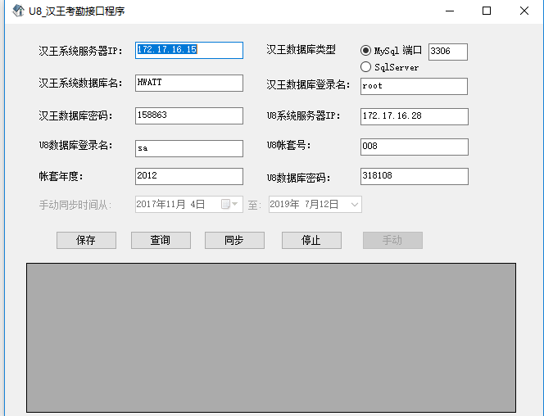
Task: Click the U8数据库登录名 field sa
Action: [189, 148]
